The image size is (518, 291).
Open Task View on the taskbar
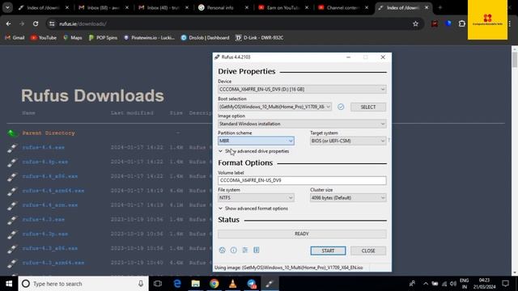(158, 284)
